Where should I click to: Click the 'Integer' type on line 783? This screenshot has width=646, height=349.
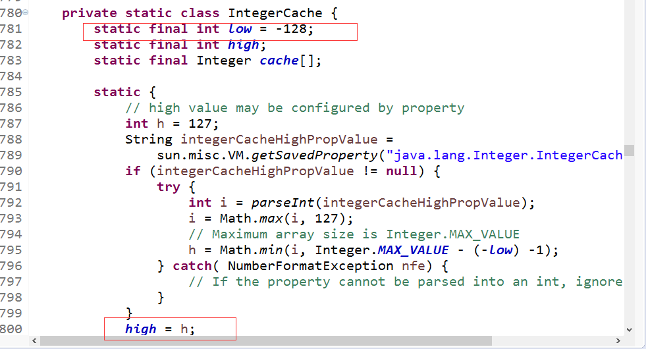pyautogui.click(x=224, y=61)
